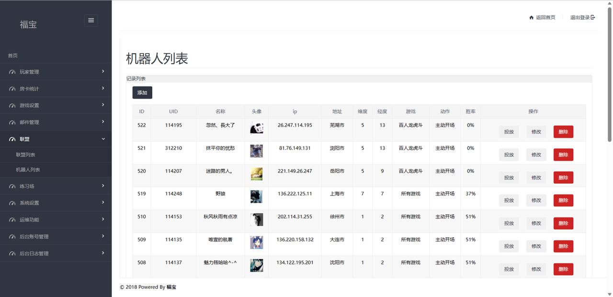Click 退出登录 link in header
613x297 pixels.
coord(579,18)
